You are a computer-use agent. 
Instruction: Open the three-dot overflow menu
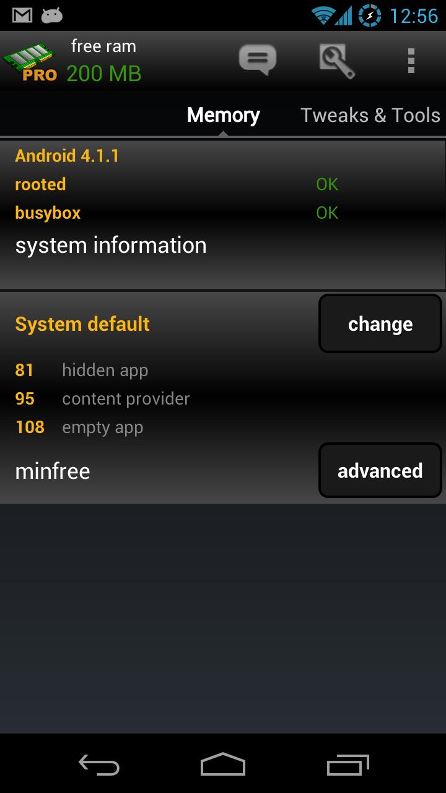(411, 61)
